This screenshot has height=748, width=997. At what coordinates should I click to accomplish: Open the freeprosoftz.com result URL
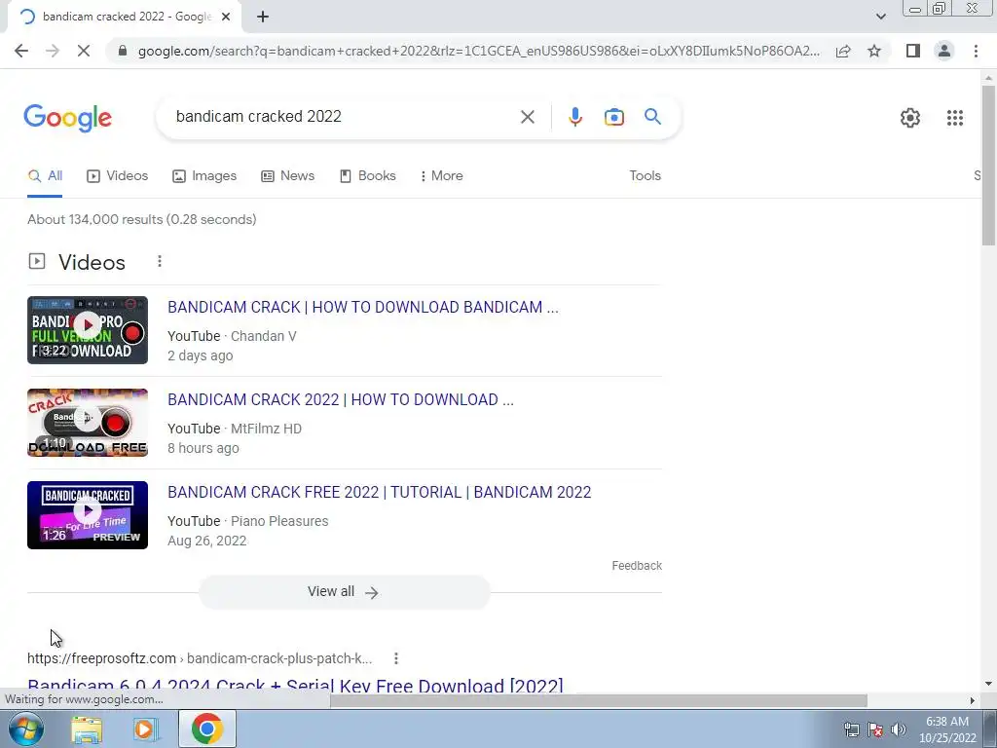point(200,658)
